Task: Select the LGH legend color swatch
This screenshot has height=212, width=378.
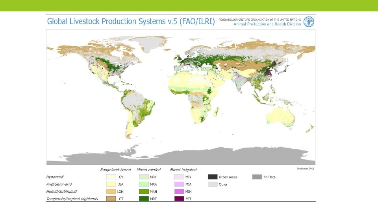Action: click(111, 191)
